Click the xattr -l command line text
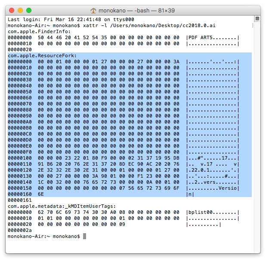The height and width of the screenshot is (259, 266). click(x=149, y=26)
